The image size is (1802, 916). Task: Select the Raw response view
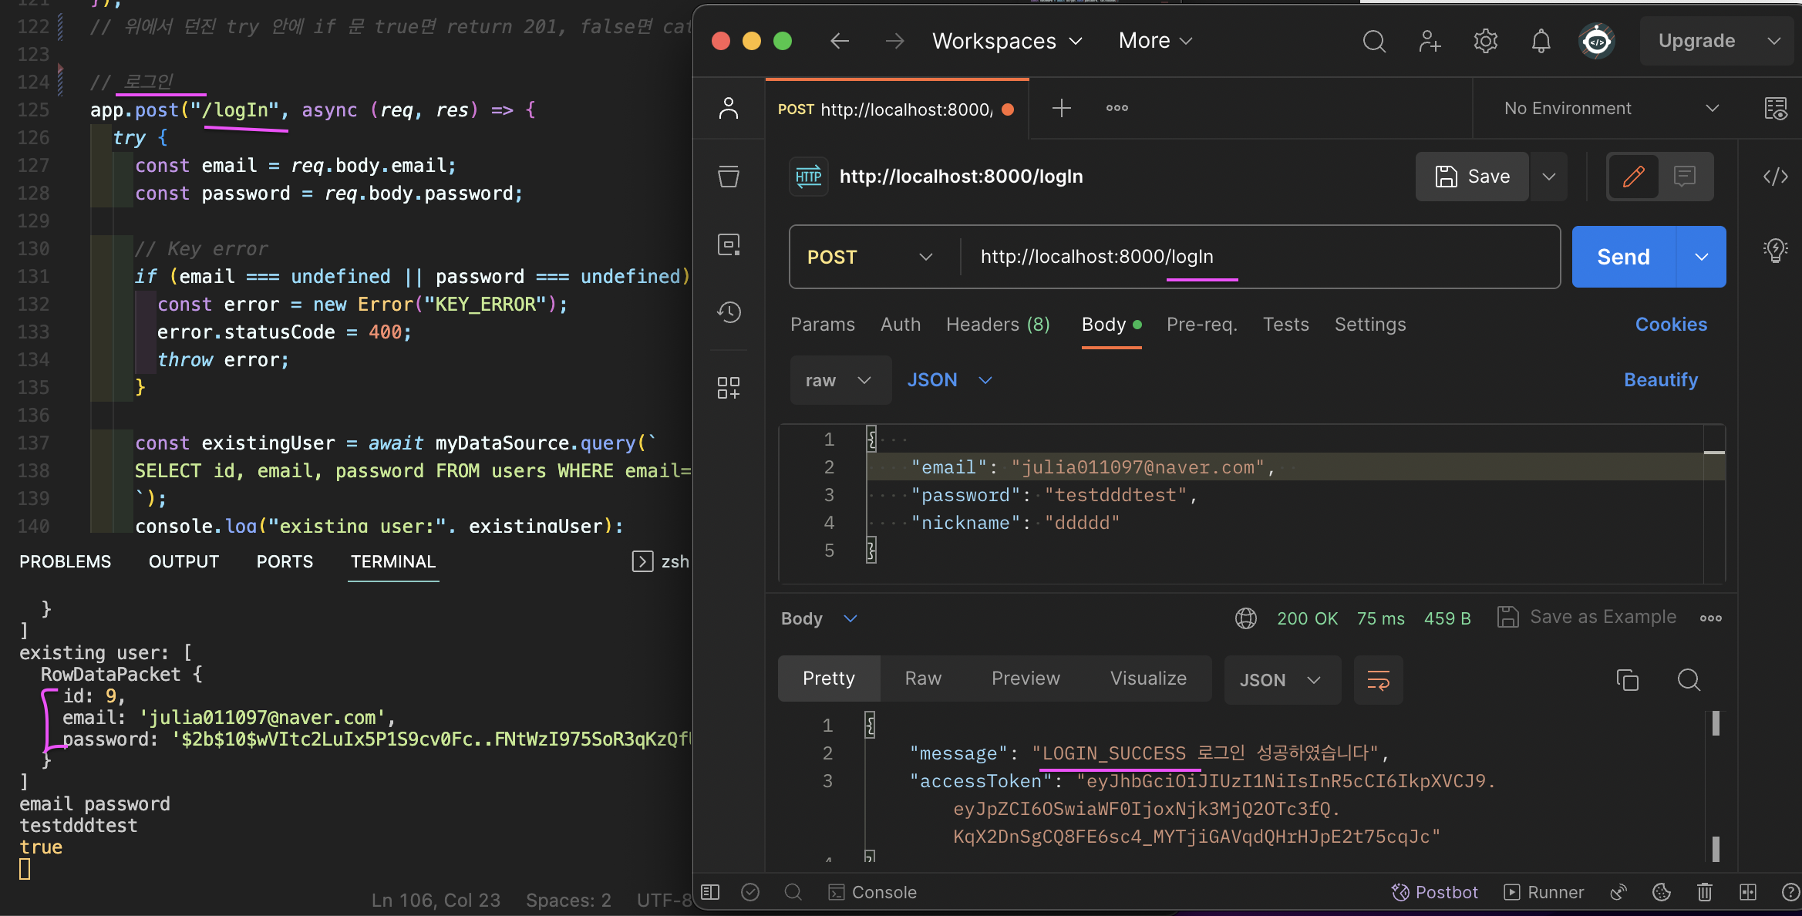tap(923, 679)
